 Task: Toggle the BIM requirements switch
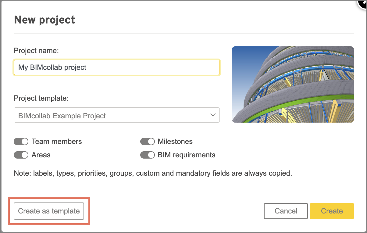[x=148, y=155]
